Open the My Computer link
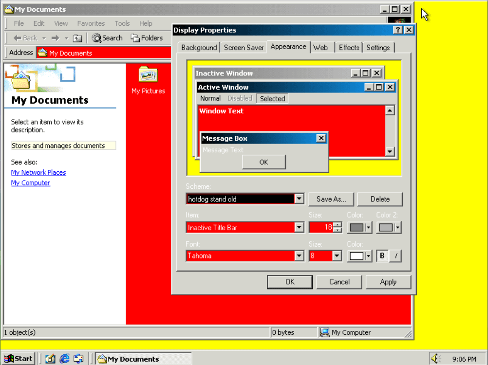488x365 pixels. 31,183
